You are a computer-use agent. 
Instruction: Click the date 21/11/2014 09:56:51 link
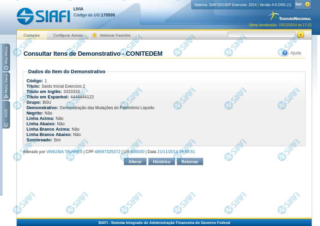pyautogui.click(x=176, y=152)
